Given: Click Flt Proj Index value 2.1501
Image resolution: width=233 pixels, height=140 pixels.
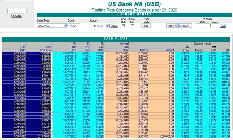Looking at the screenshot, I should (84, 82).
